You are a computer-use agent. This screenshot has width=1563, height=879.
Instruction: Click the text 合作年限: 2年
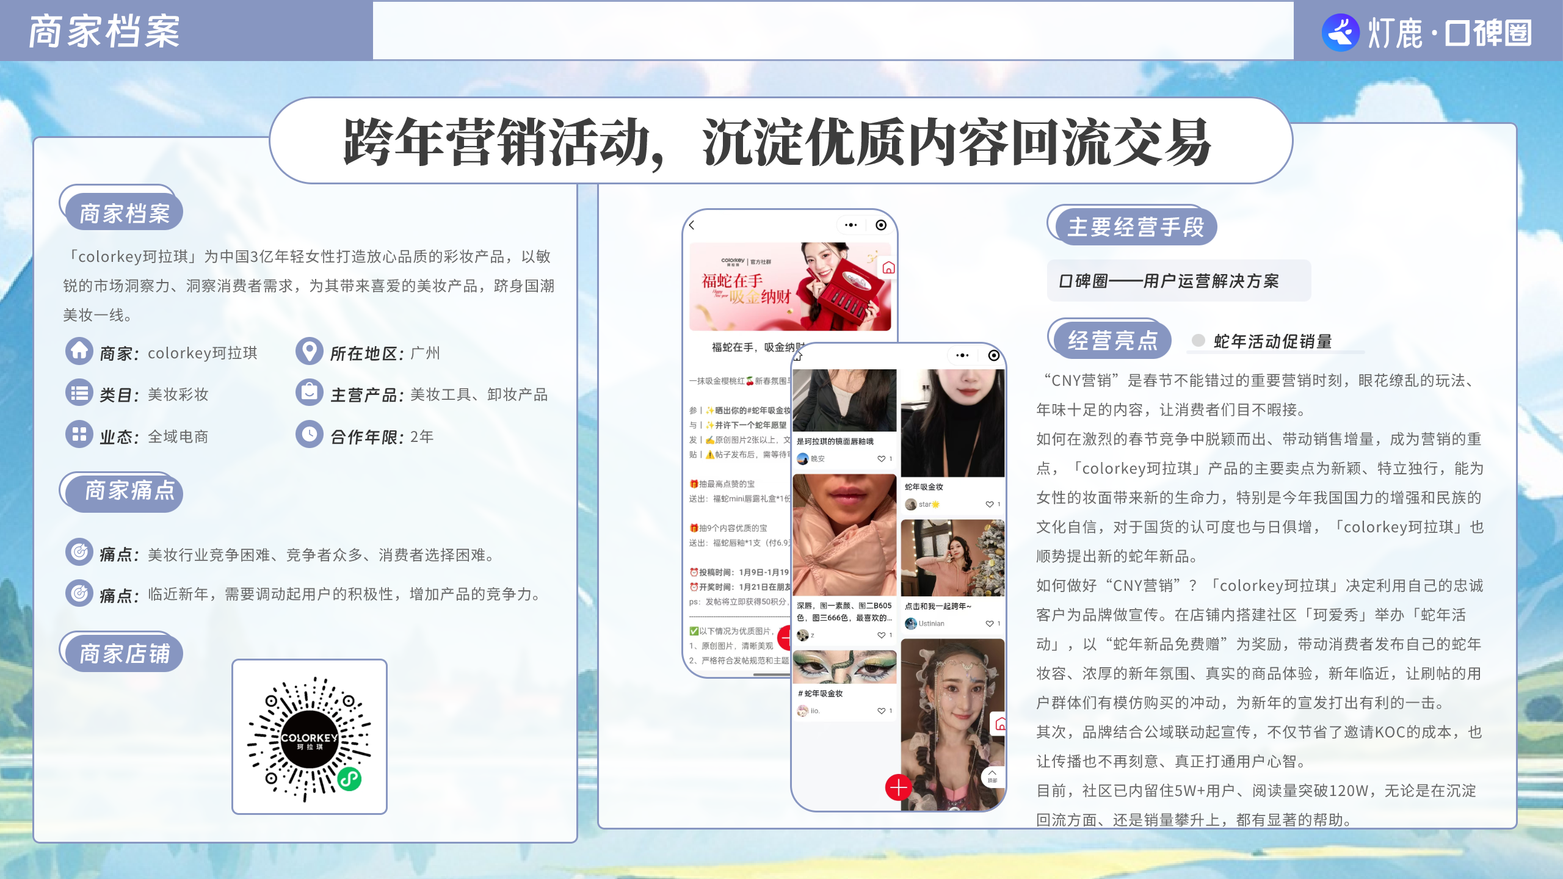382,436
